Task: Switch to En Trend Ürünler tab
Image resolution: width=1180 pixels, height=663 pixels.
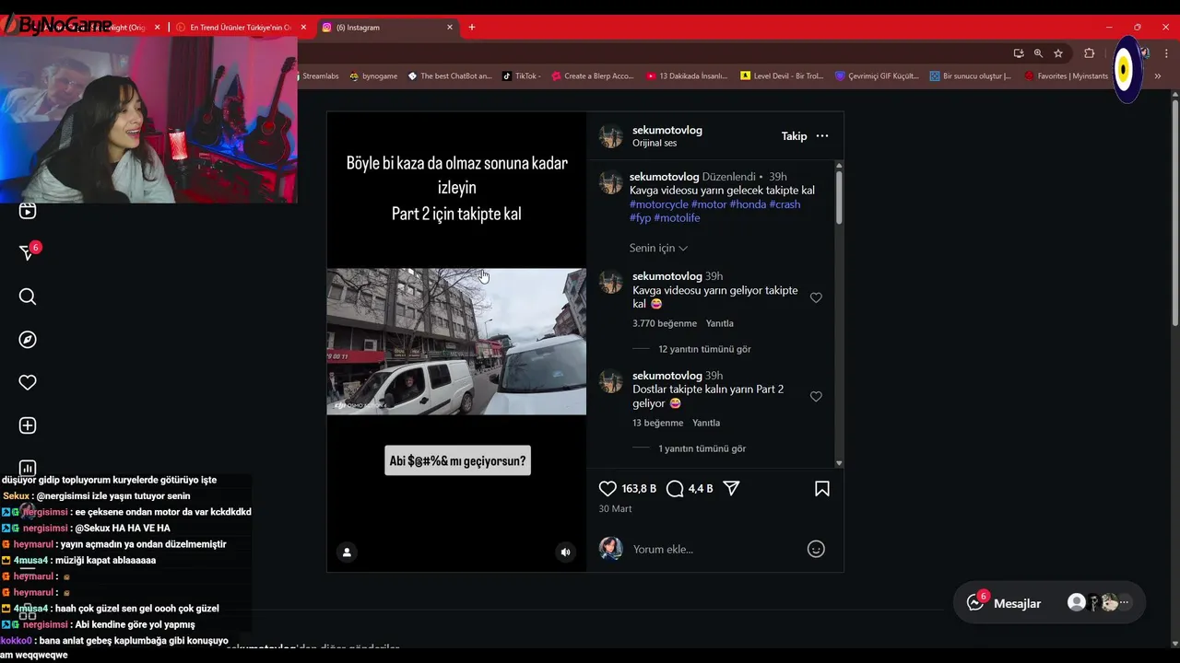Action: click(x=239, y=28)
